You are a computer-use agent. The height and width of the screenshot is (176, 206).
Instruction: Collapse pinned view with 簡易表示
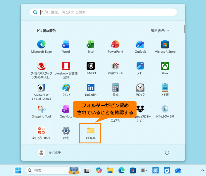point(160,31)
